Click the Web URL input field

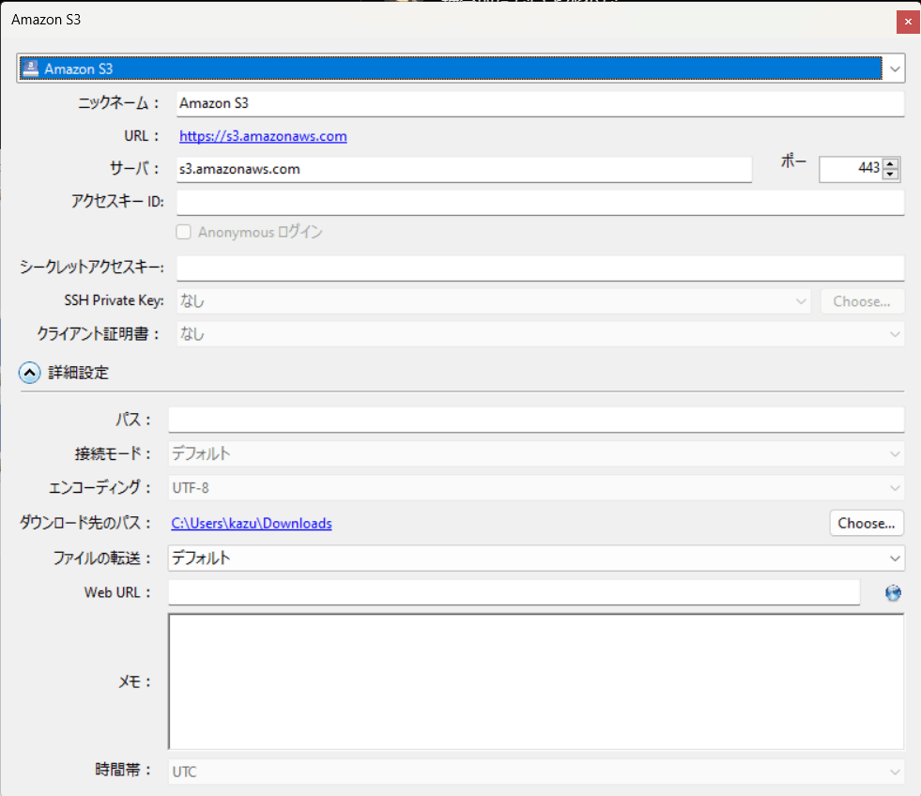(x=514, y=591)
